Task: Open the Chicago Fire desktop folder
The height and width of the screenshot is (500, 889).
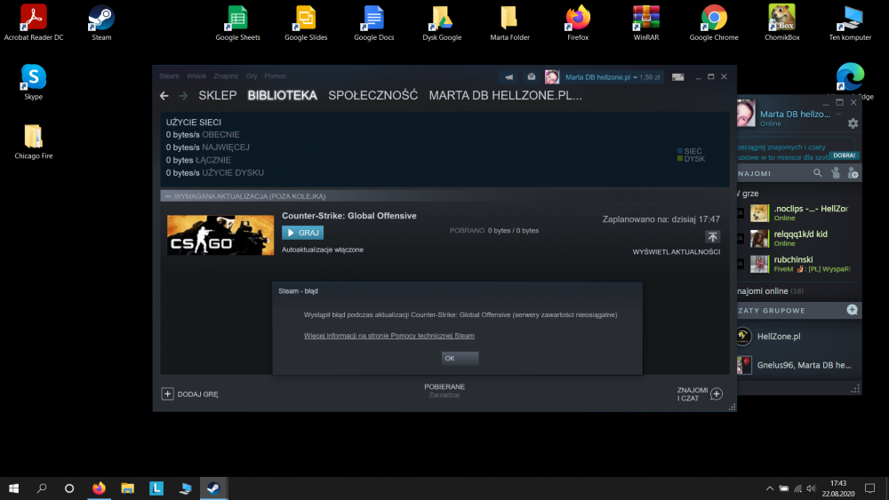Action: tap(34, 141)
